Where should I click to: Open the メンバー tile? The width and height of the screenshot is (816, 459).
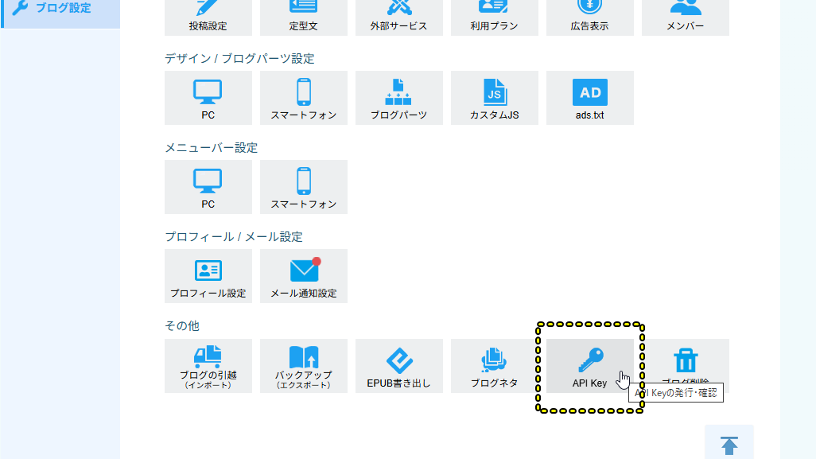(x=686, y=18)
